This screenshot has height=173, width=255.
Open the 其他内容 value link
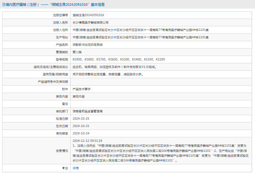[79, 96]
